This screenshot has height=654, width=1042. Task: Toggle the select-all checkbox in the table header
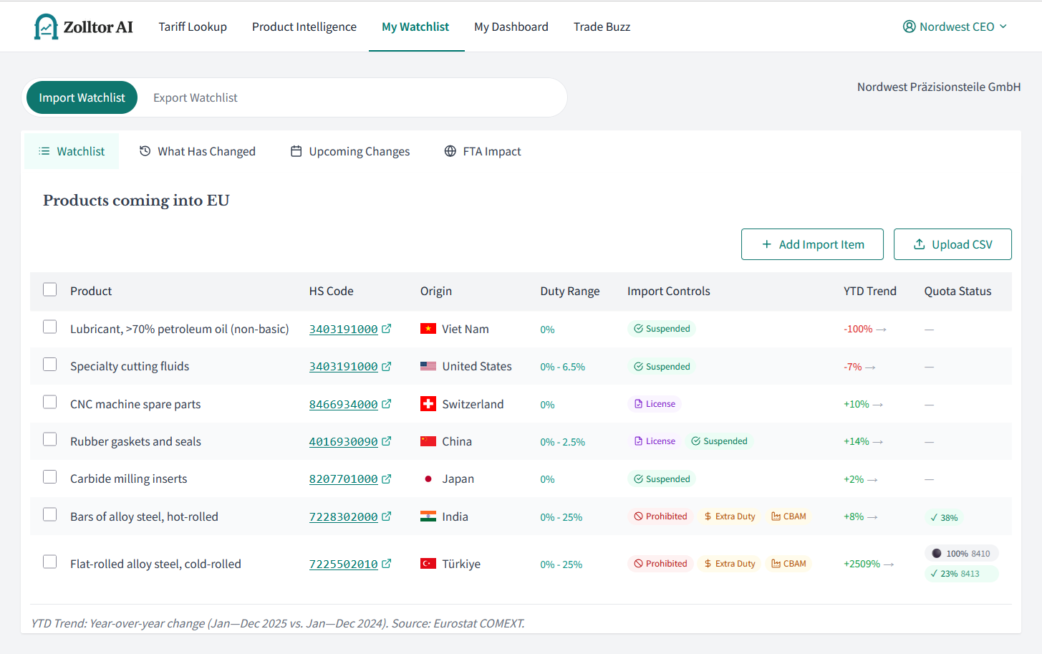[x=49, y=289]
